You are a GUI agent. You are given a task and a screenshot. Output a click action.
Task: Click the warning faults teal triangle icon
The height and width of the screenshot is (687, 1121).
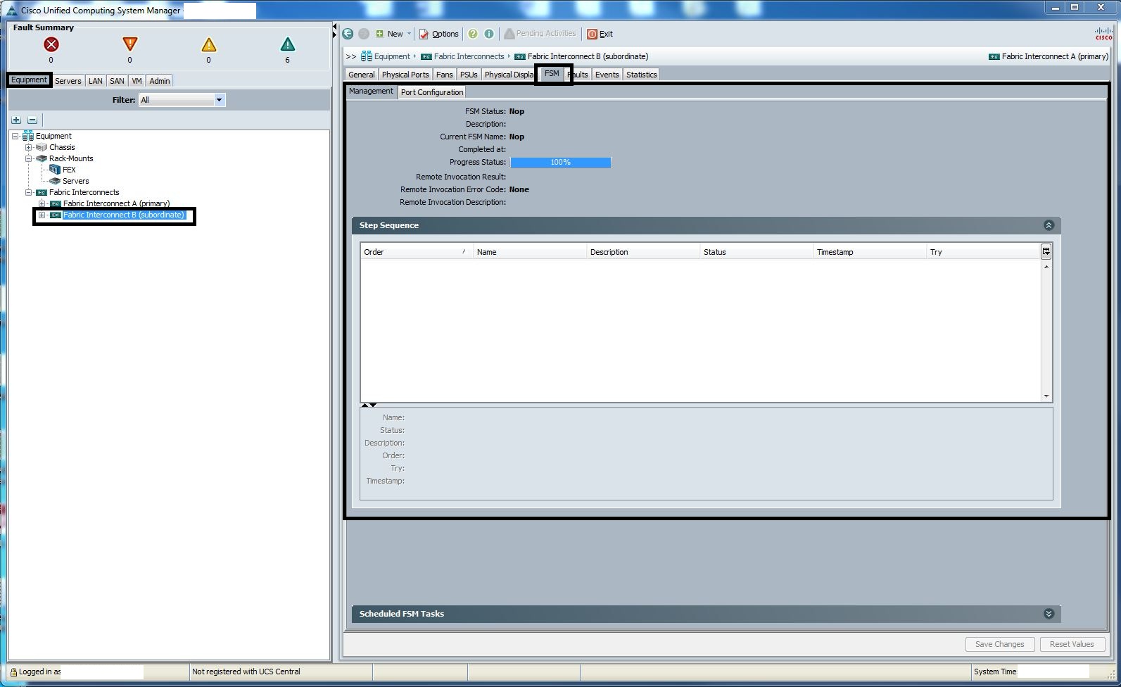[287, 45]
